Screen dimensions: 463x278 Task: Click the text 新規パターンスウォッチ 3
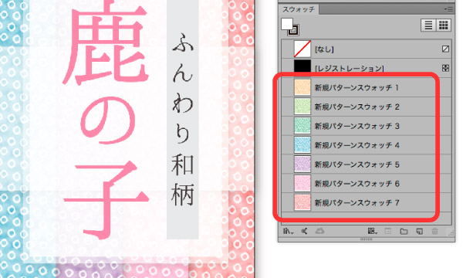tap(357, 126)
